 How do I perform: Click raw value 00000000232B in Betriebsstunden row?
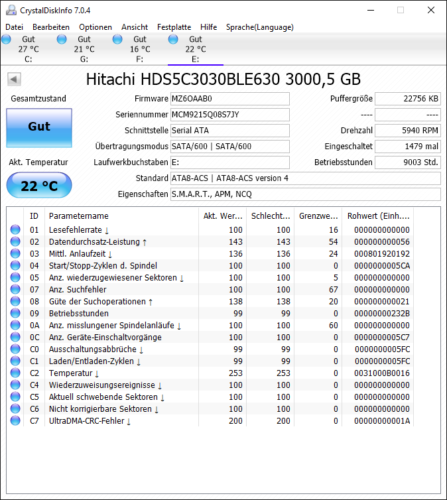click(381, 314)
